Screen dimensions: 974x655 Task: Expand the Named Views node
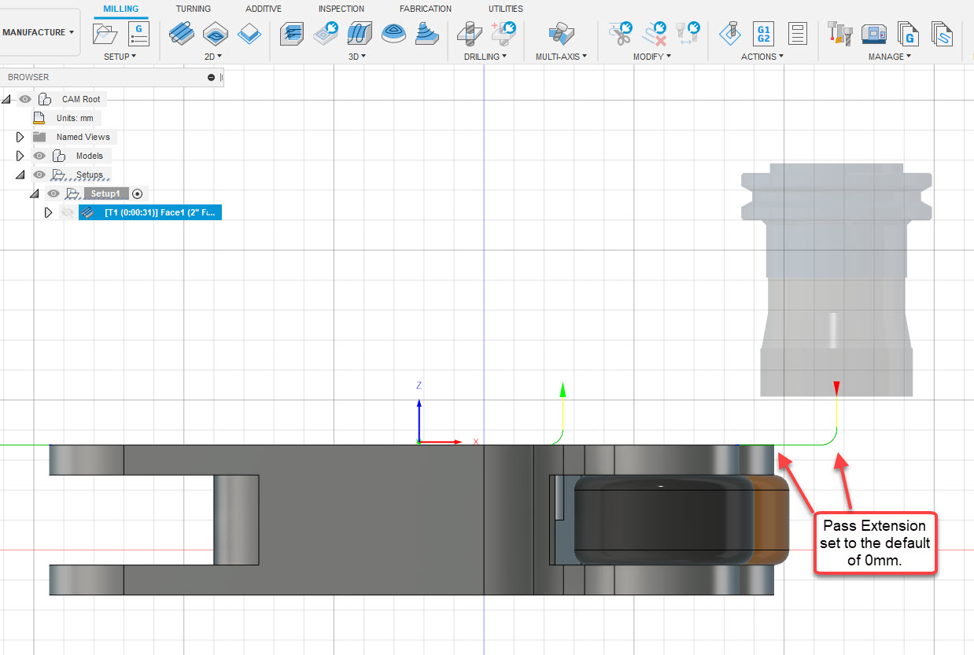tap(20, 137)
